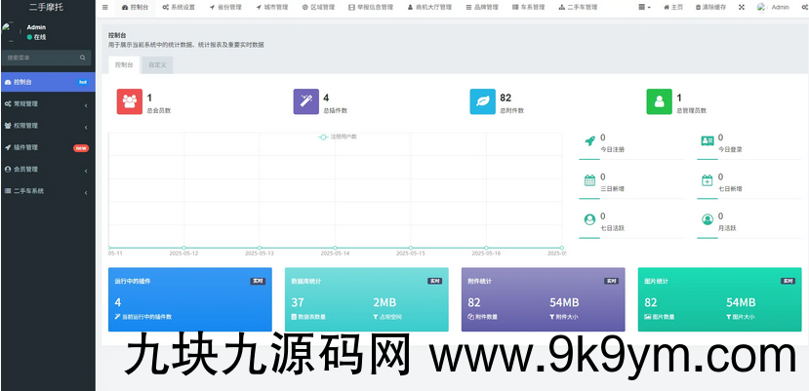Click the rocket icon for 今日注册
The height and width of the screenshot is (391, 809).
pyautogui.click(x=589, y=142)
